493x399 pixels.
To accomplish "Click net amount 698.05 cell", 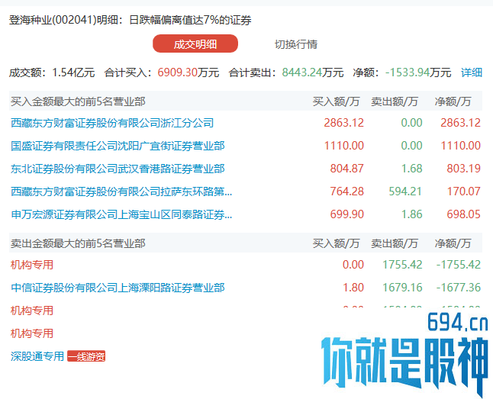I will point(464,214).
